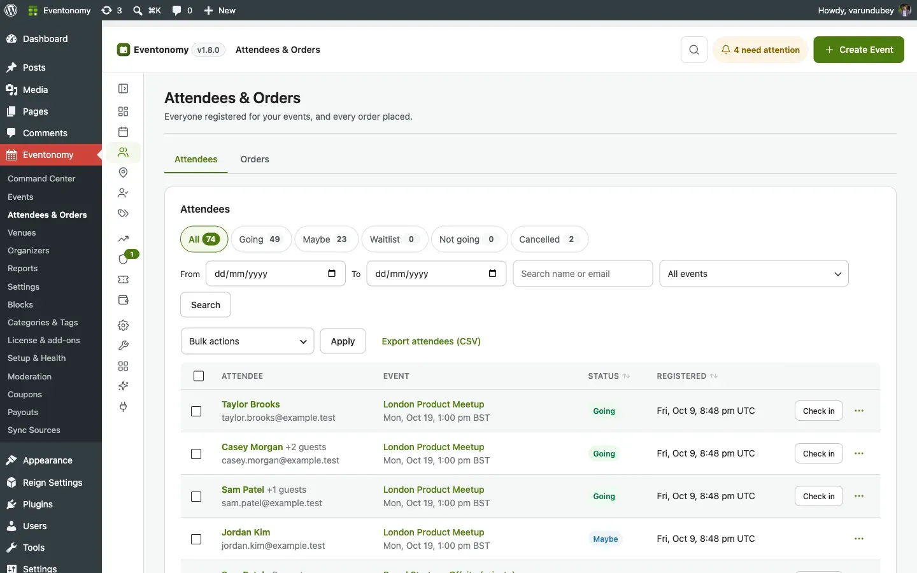Open the map pin venues icon
This screenshot has width=917, height=573.
point(124,173)
